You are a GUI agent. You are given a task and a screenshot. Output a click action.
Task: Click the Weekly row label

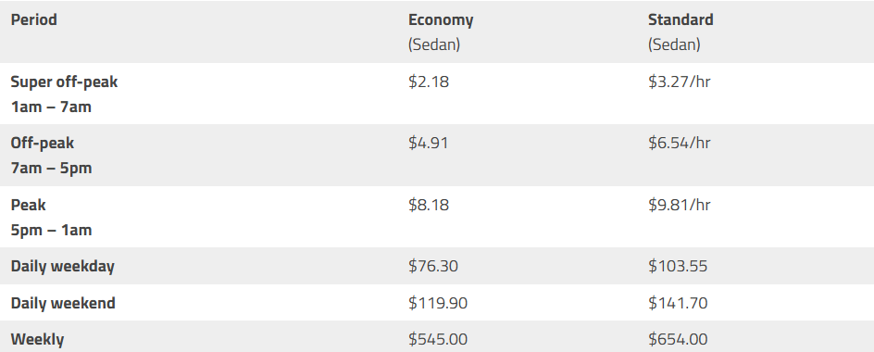point(37,339)
